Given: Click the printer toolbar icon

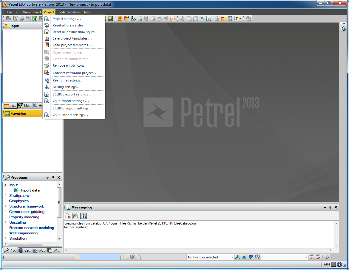Looking at the screenshot, I should click(x=159, y=19).
